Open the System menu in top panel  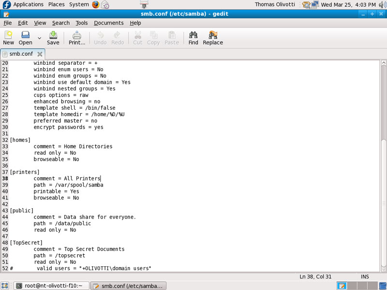pyautogui.click(x=79, y=4)
